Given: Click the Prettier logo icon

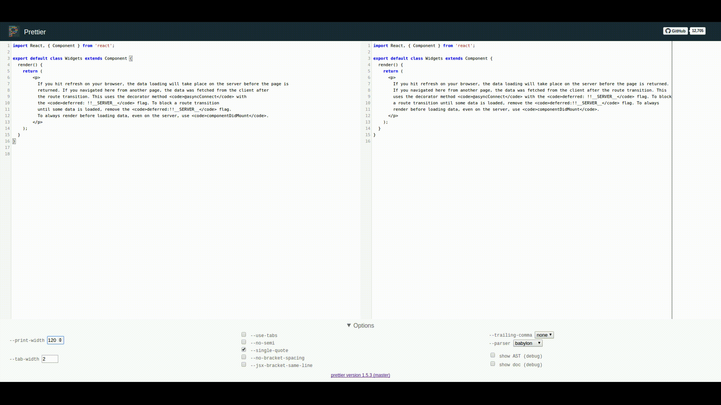Looking at the screenshot, I should click(13, 31).
